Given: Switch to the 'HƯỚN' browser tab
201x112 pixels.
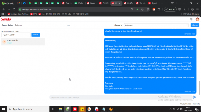Looking at the screenshot, I should coord(129,3).
